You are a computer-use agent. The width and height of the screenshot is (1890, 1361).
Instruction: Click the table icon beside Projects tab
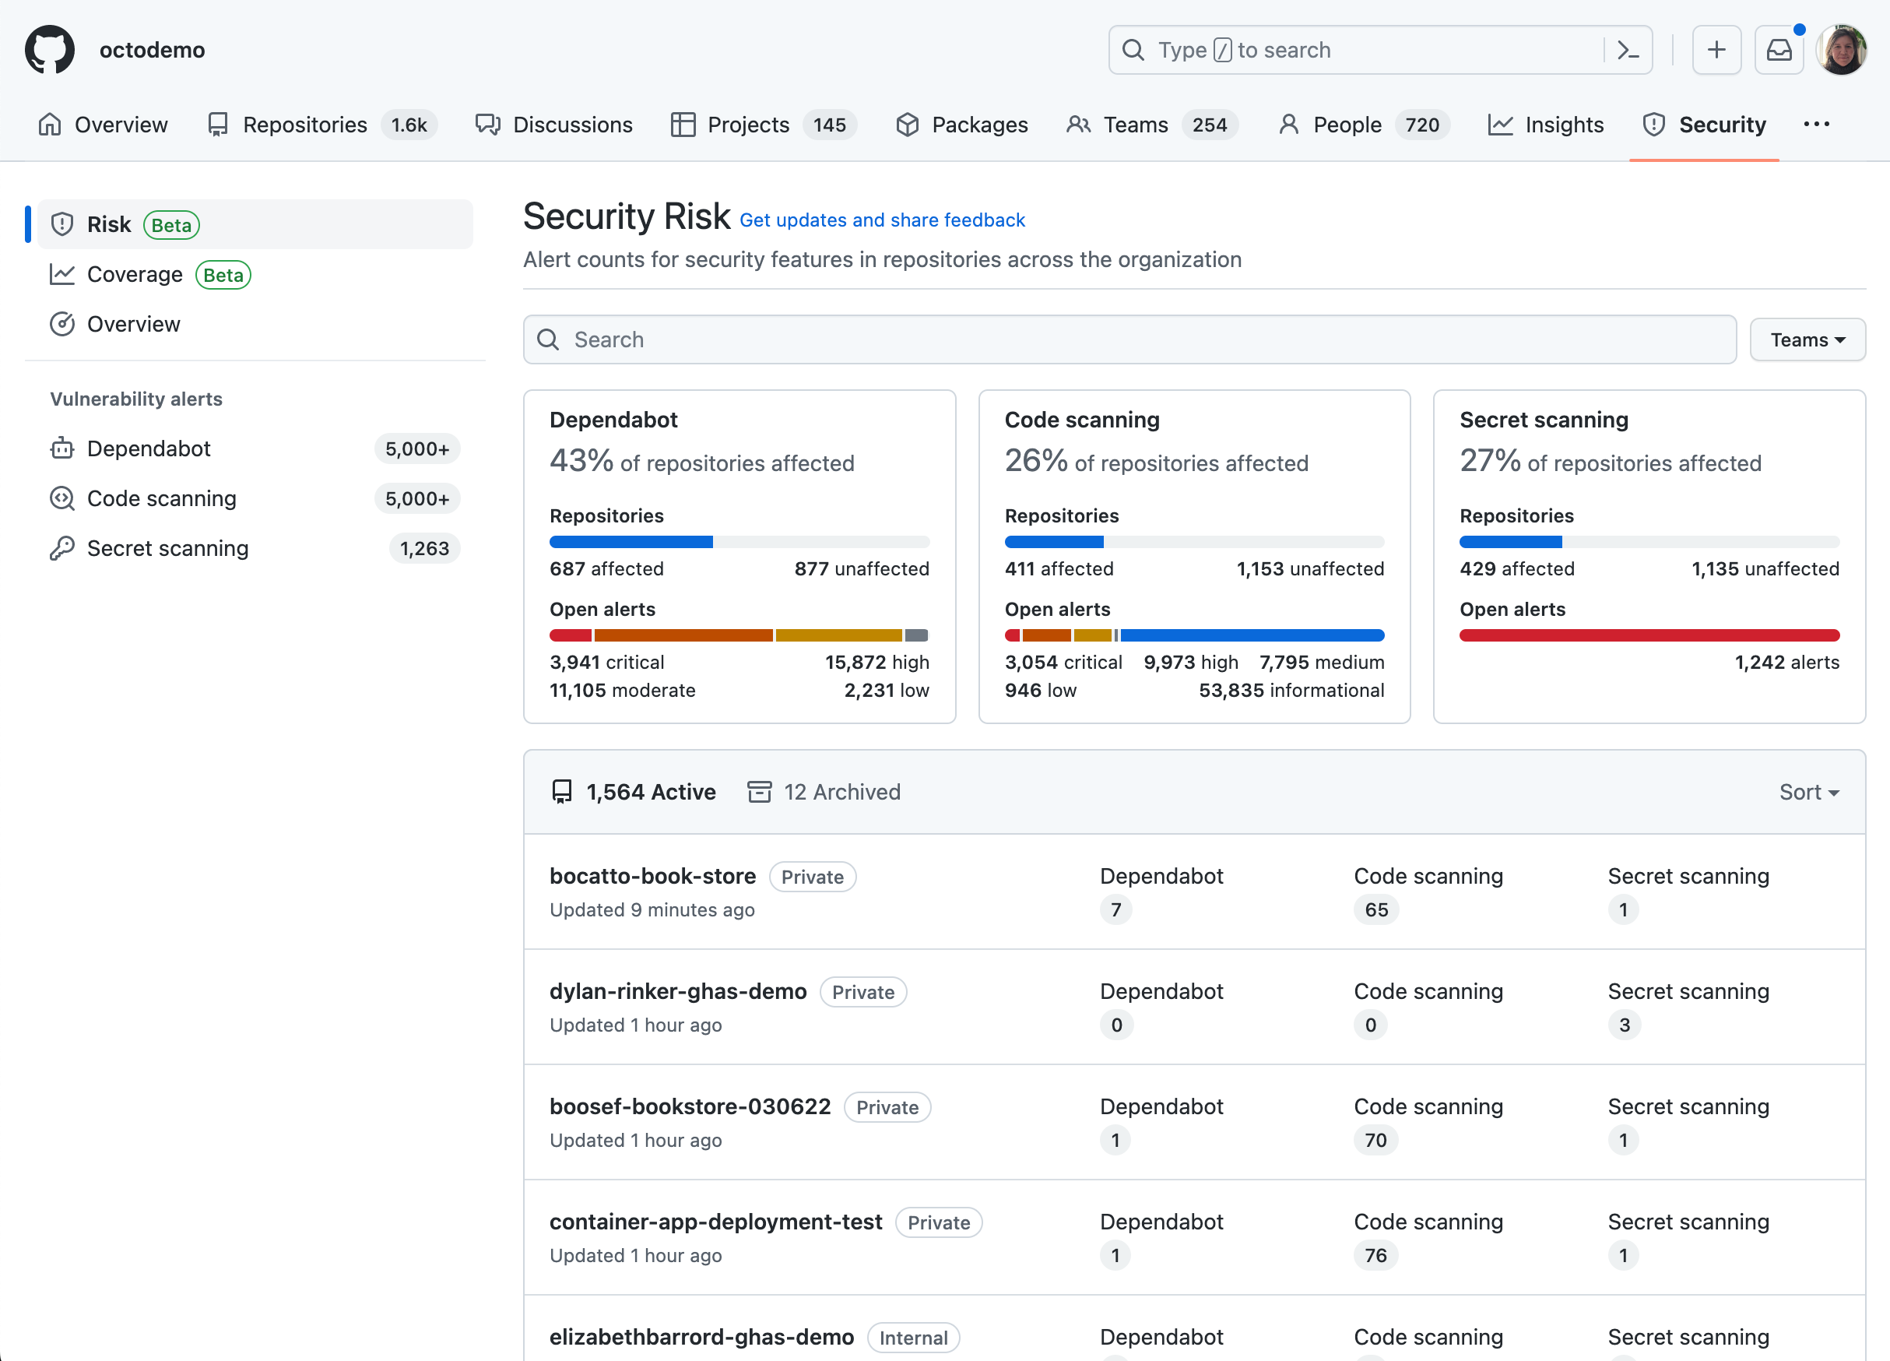683,124
